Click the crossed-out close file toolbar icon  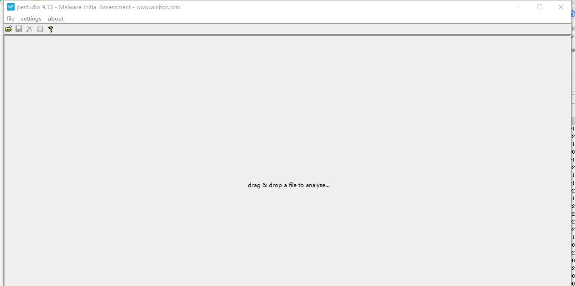[29, 29]
